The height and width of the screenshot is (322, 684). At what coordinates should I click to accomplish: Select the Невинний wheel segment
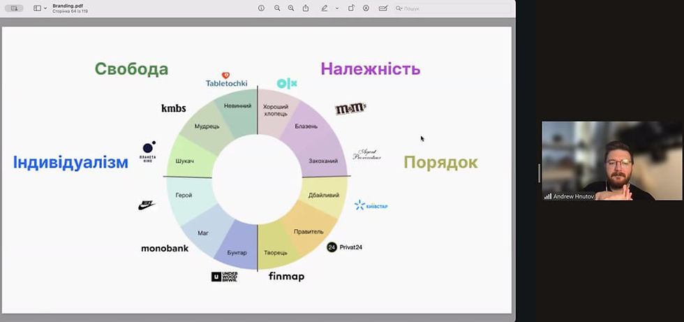238,105
